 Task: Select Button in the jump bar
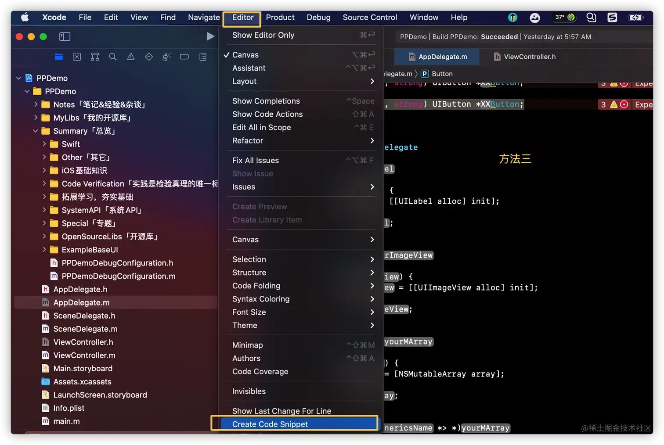click(x=442, y=74)
